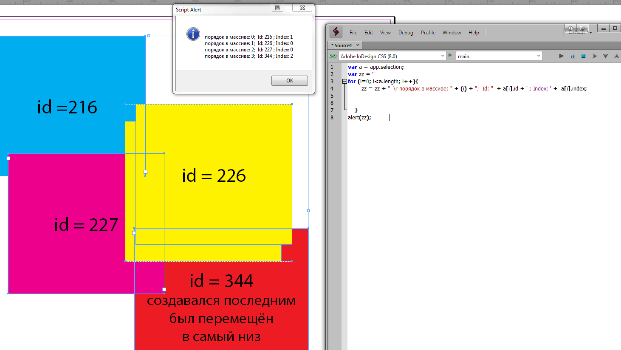This screenshot has height=350, width=621.
Task: Open the Edit menu
Action: point(369,33)
